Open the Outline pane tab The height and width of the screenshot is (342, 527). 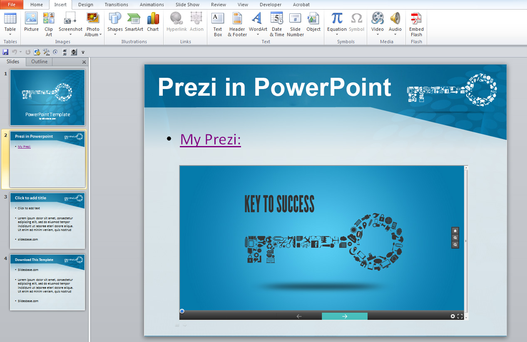[x=40, y=62]
